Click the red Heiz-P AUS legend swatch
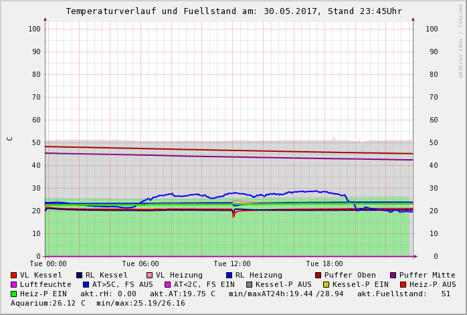 (x=403, y=284)
